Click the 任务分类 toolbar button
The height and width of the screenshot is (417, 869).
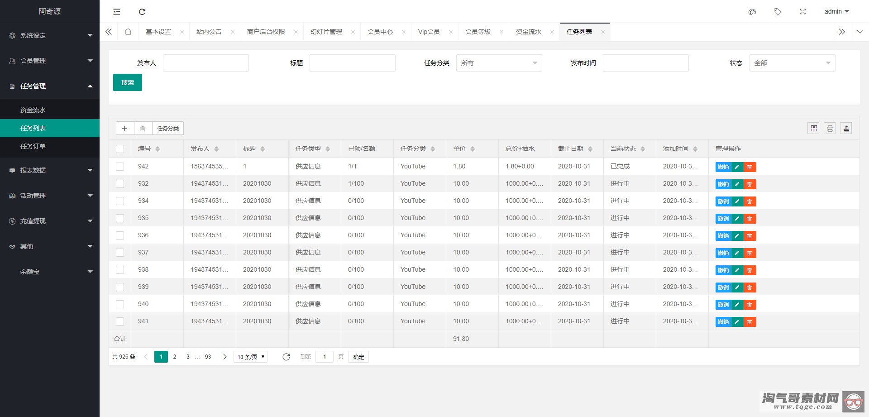point(168,129)
